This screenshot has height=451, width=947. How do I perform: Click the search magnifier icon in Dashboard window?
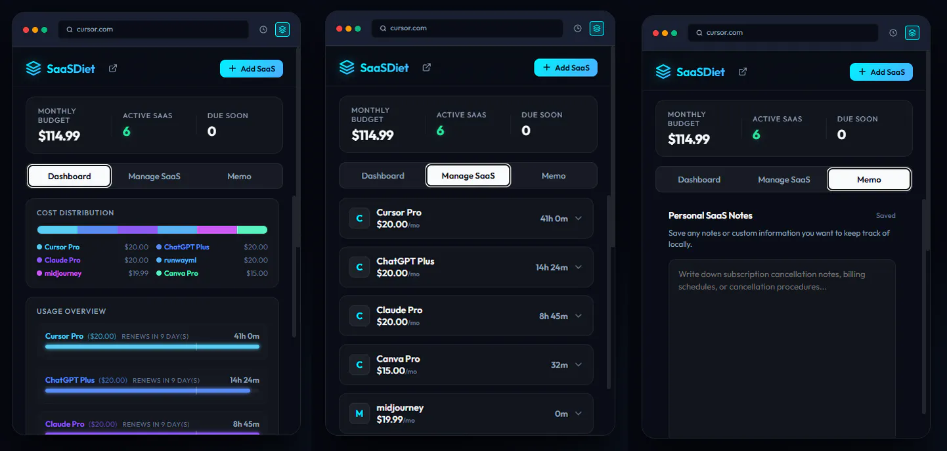pos(70,30)
